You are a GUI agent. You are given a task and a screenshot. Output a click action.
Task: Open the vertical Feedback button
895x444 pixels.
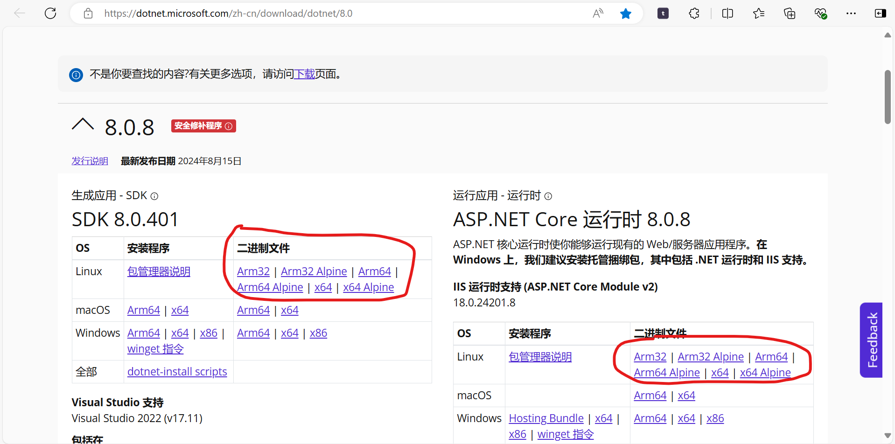coord(871,340)
